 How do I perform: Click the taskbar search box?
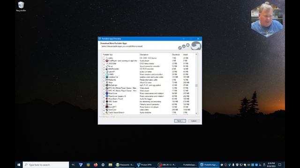[46, 165]
